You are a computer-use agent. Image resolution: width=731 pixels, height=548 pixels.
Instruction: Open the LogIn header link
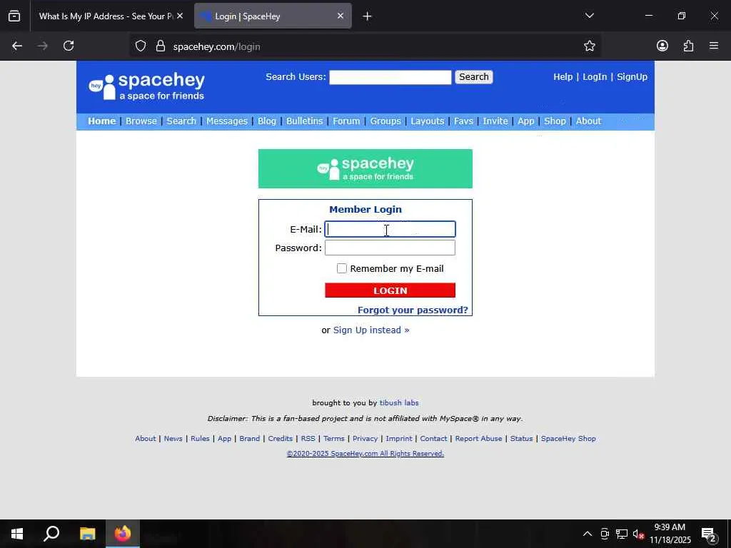tap(595, 77)
